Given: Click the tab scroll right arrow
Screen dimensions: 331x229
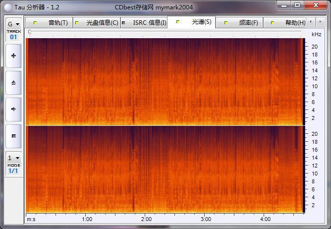Looking at the screenshot, I should 320,22.
